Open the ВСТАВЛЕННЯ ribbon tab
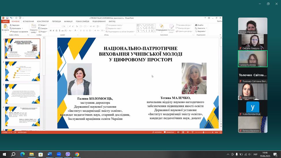281x158 pixels. pos(28,21)
